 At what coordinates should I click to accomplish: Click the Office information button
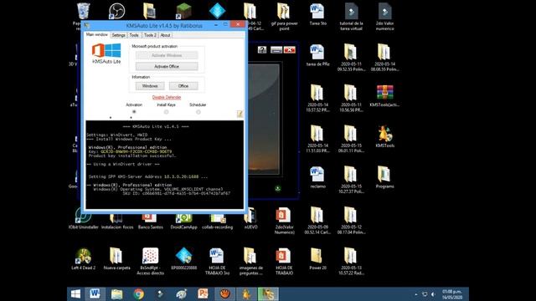pos(183,86)
